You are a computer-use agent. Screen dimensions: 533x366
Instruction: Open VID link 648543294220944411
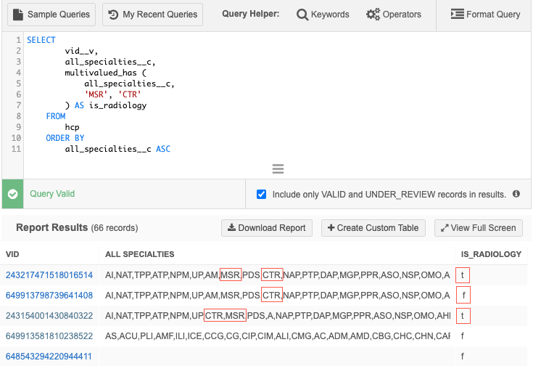49,357
